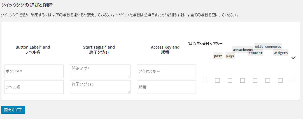Click the 順番 input field

(x=166, y=87)
